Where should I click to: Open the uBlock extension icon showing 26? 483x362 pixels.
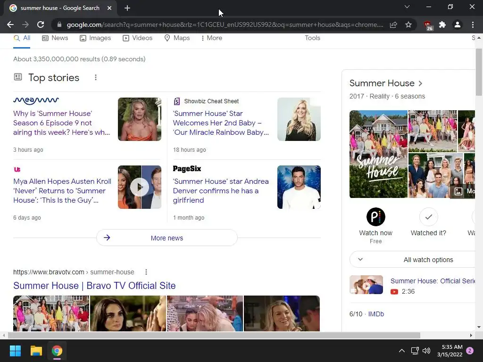pyautogui.click(x=428, y=25)
